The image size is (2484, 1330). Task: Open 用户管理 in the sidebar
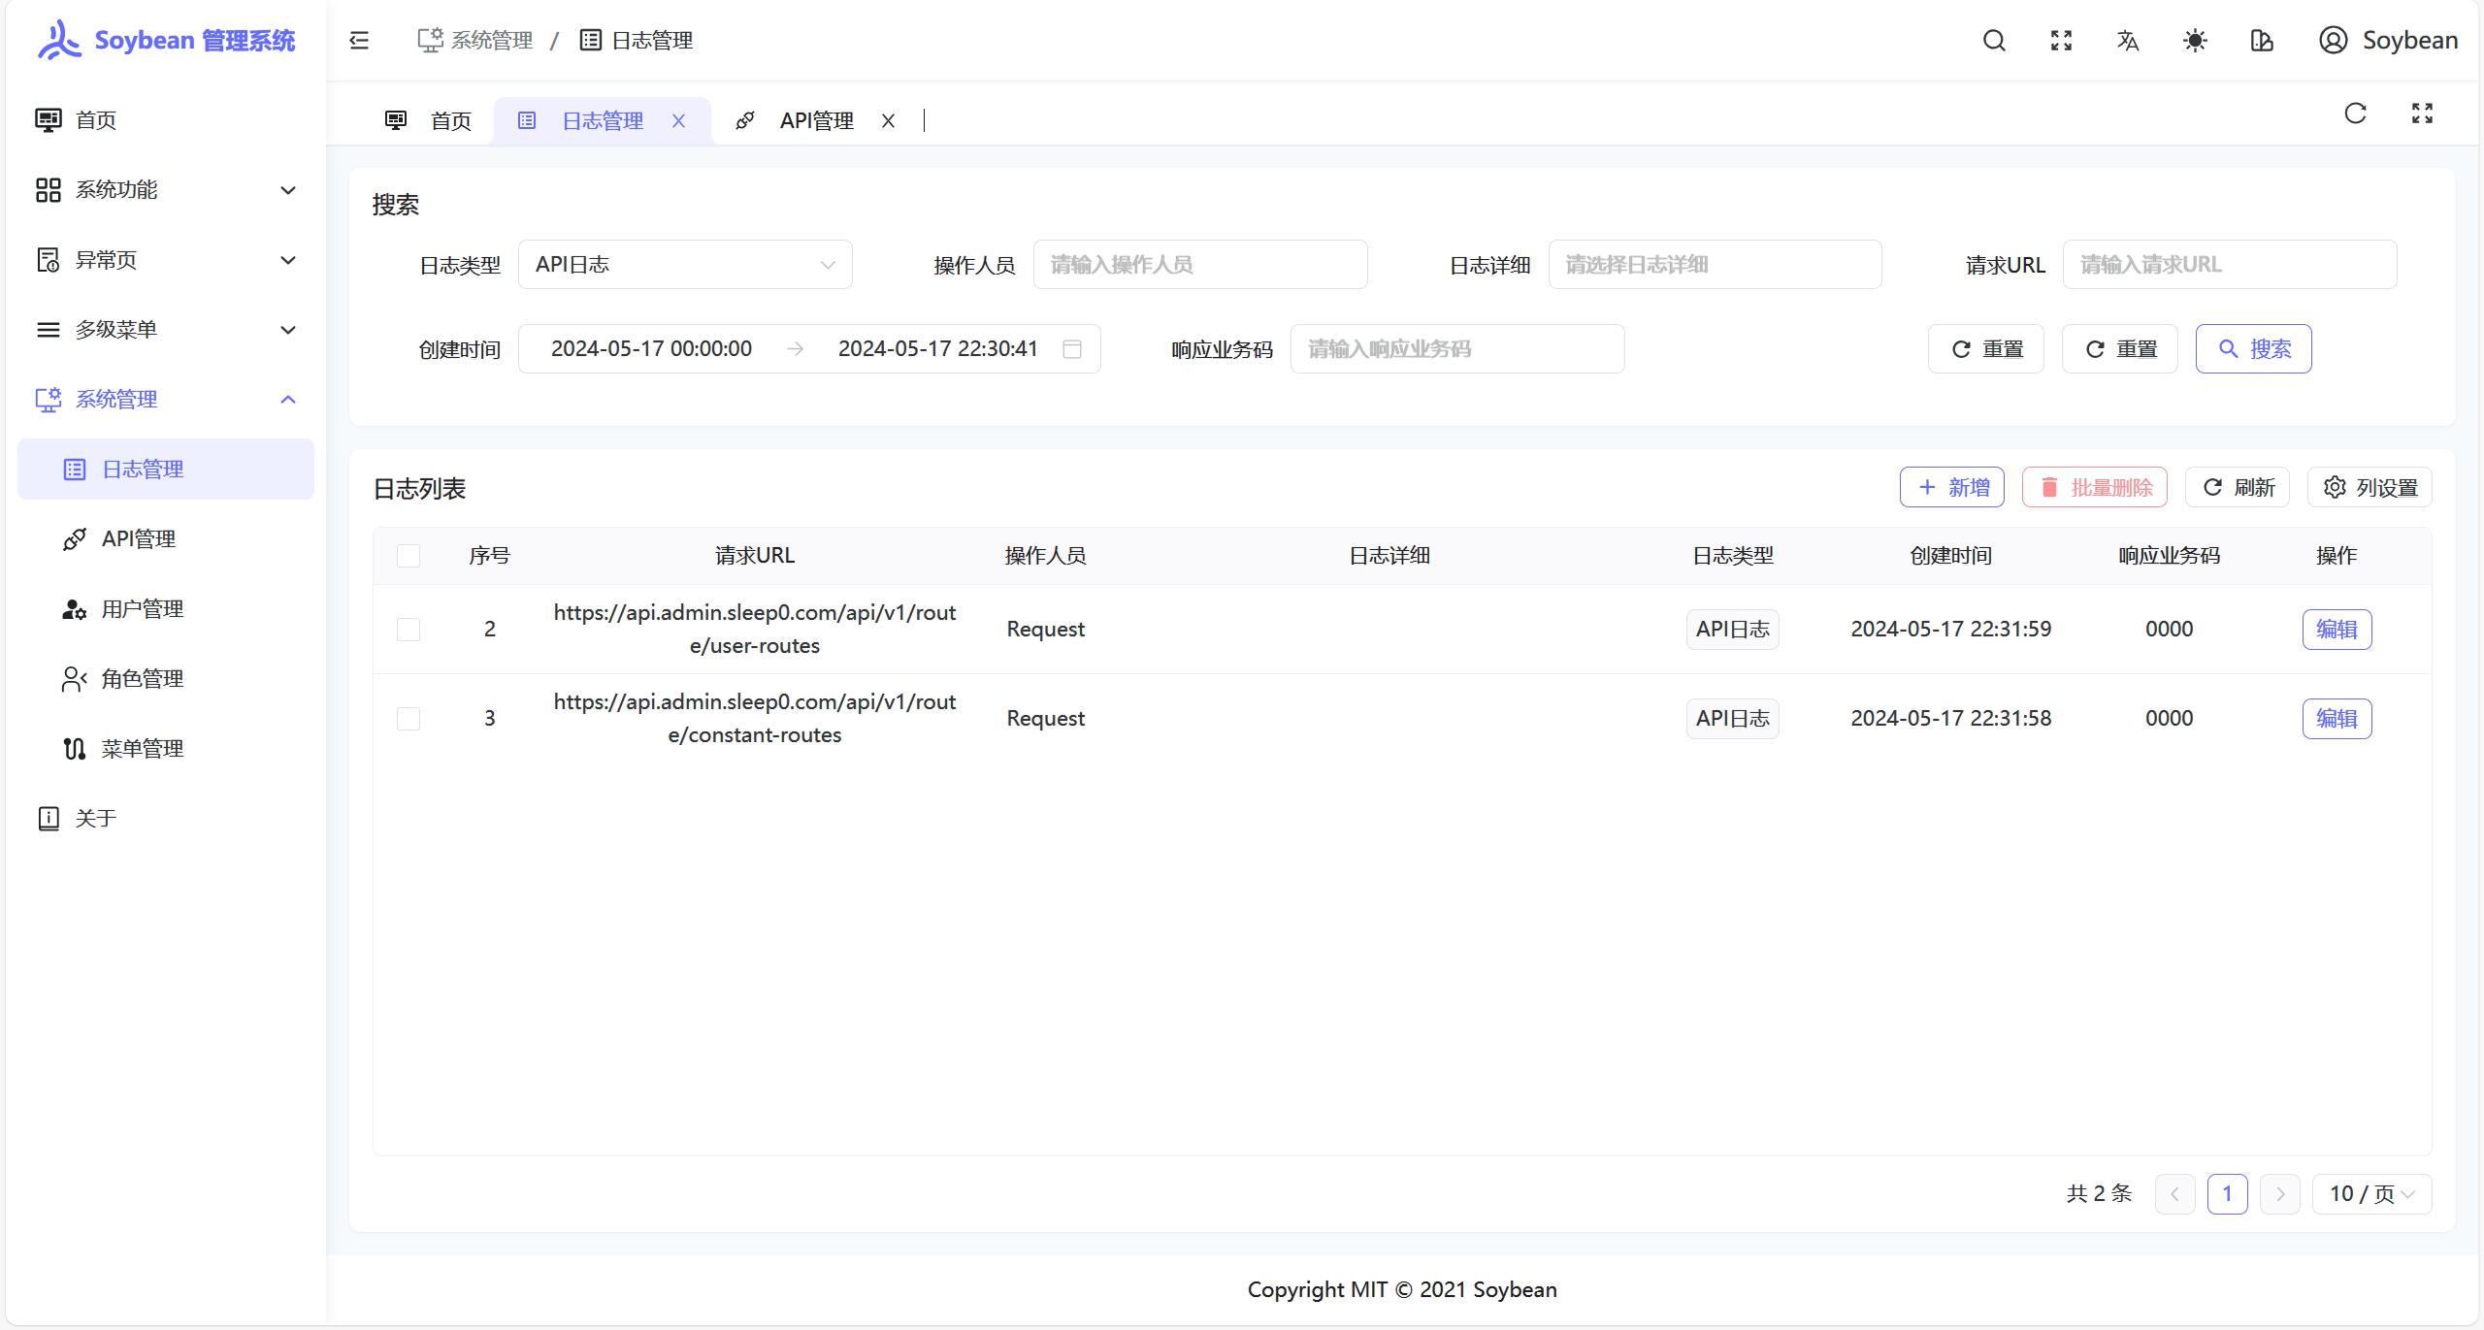point(143,609)
